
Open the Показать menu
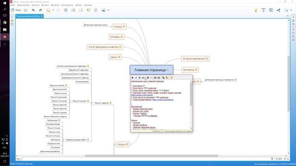pos(36,5)
